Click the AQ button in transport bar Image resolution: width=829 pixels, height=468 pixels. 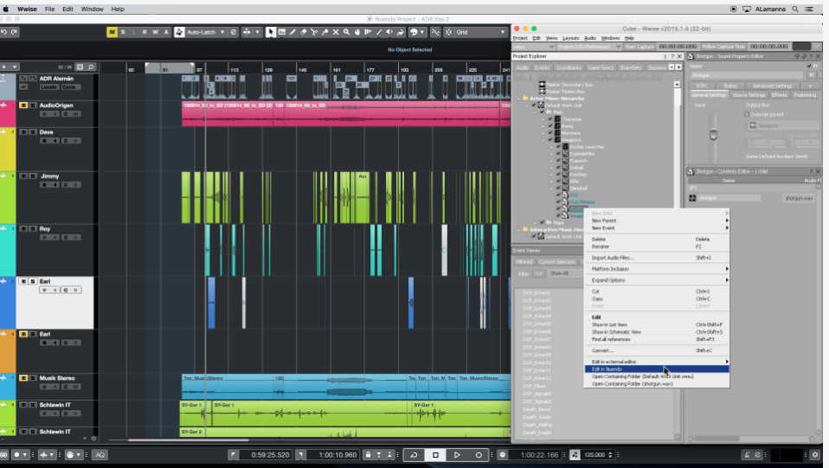(100, 455)
